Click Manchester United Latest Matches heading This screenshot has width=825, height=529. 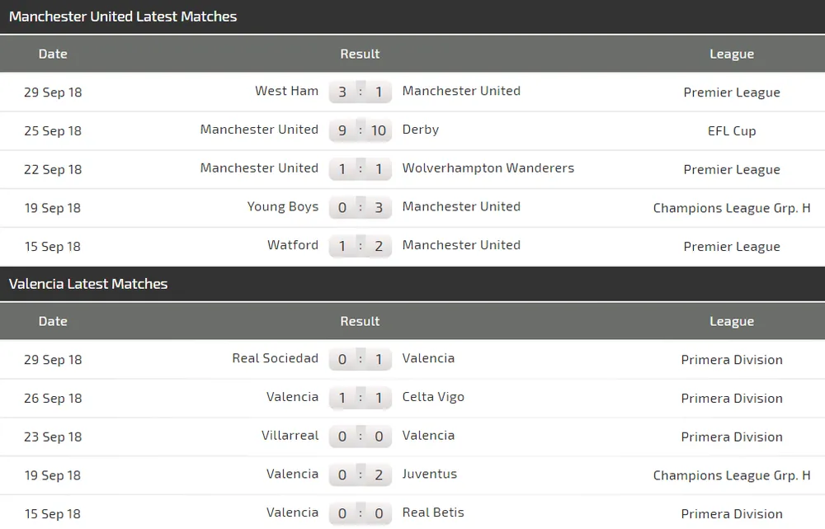tap(123, 17)
